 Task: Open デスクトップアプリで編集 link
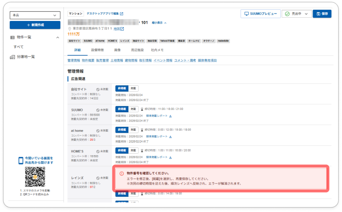coord(105,14)
